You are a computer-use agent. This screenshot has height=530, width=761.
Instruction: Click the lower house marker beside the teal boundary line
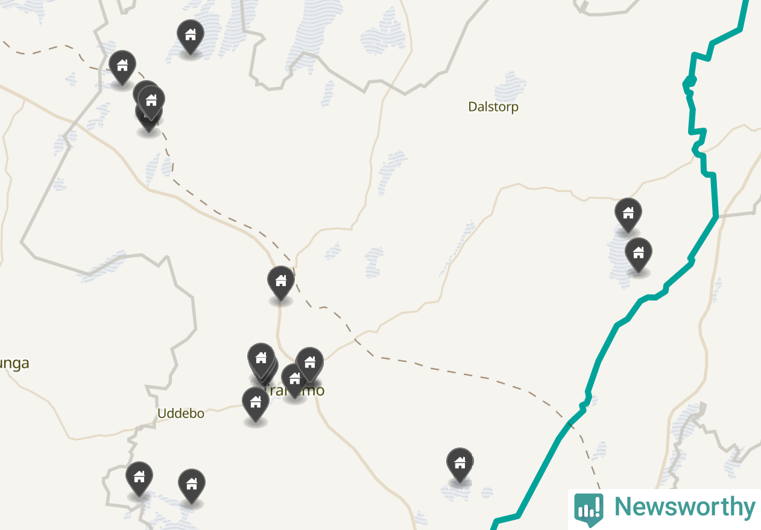pyautogui.click(x=639, y=255)
